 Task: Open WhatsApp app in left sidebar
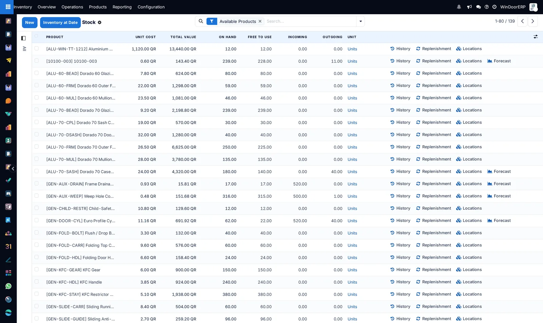coord(8,286)
